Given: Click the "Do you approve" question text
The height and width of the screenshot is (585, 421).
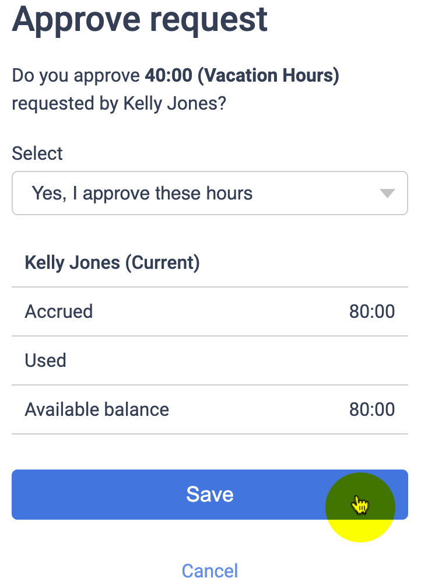Looking at the screenshot, I should point(76,76).
